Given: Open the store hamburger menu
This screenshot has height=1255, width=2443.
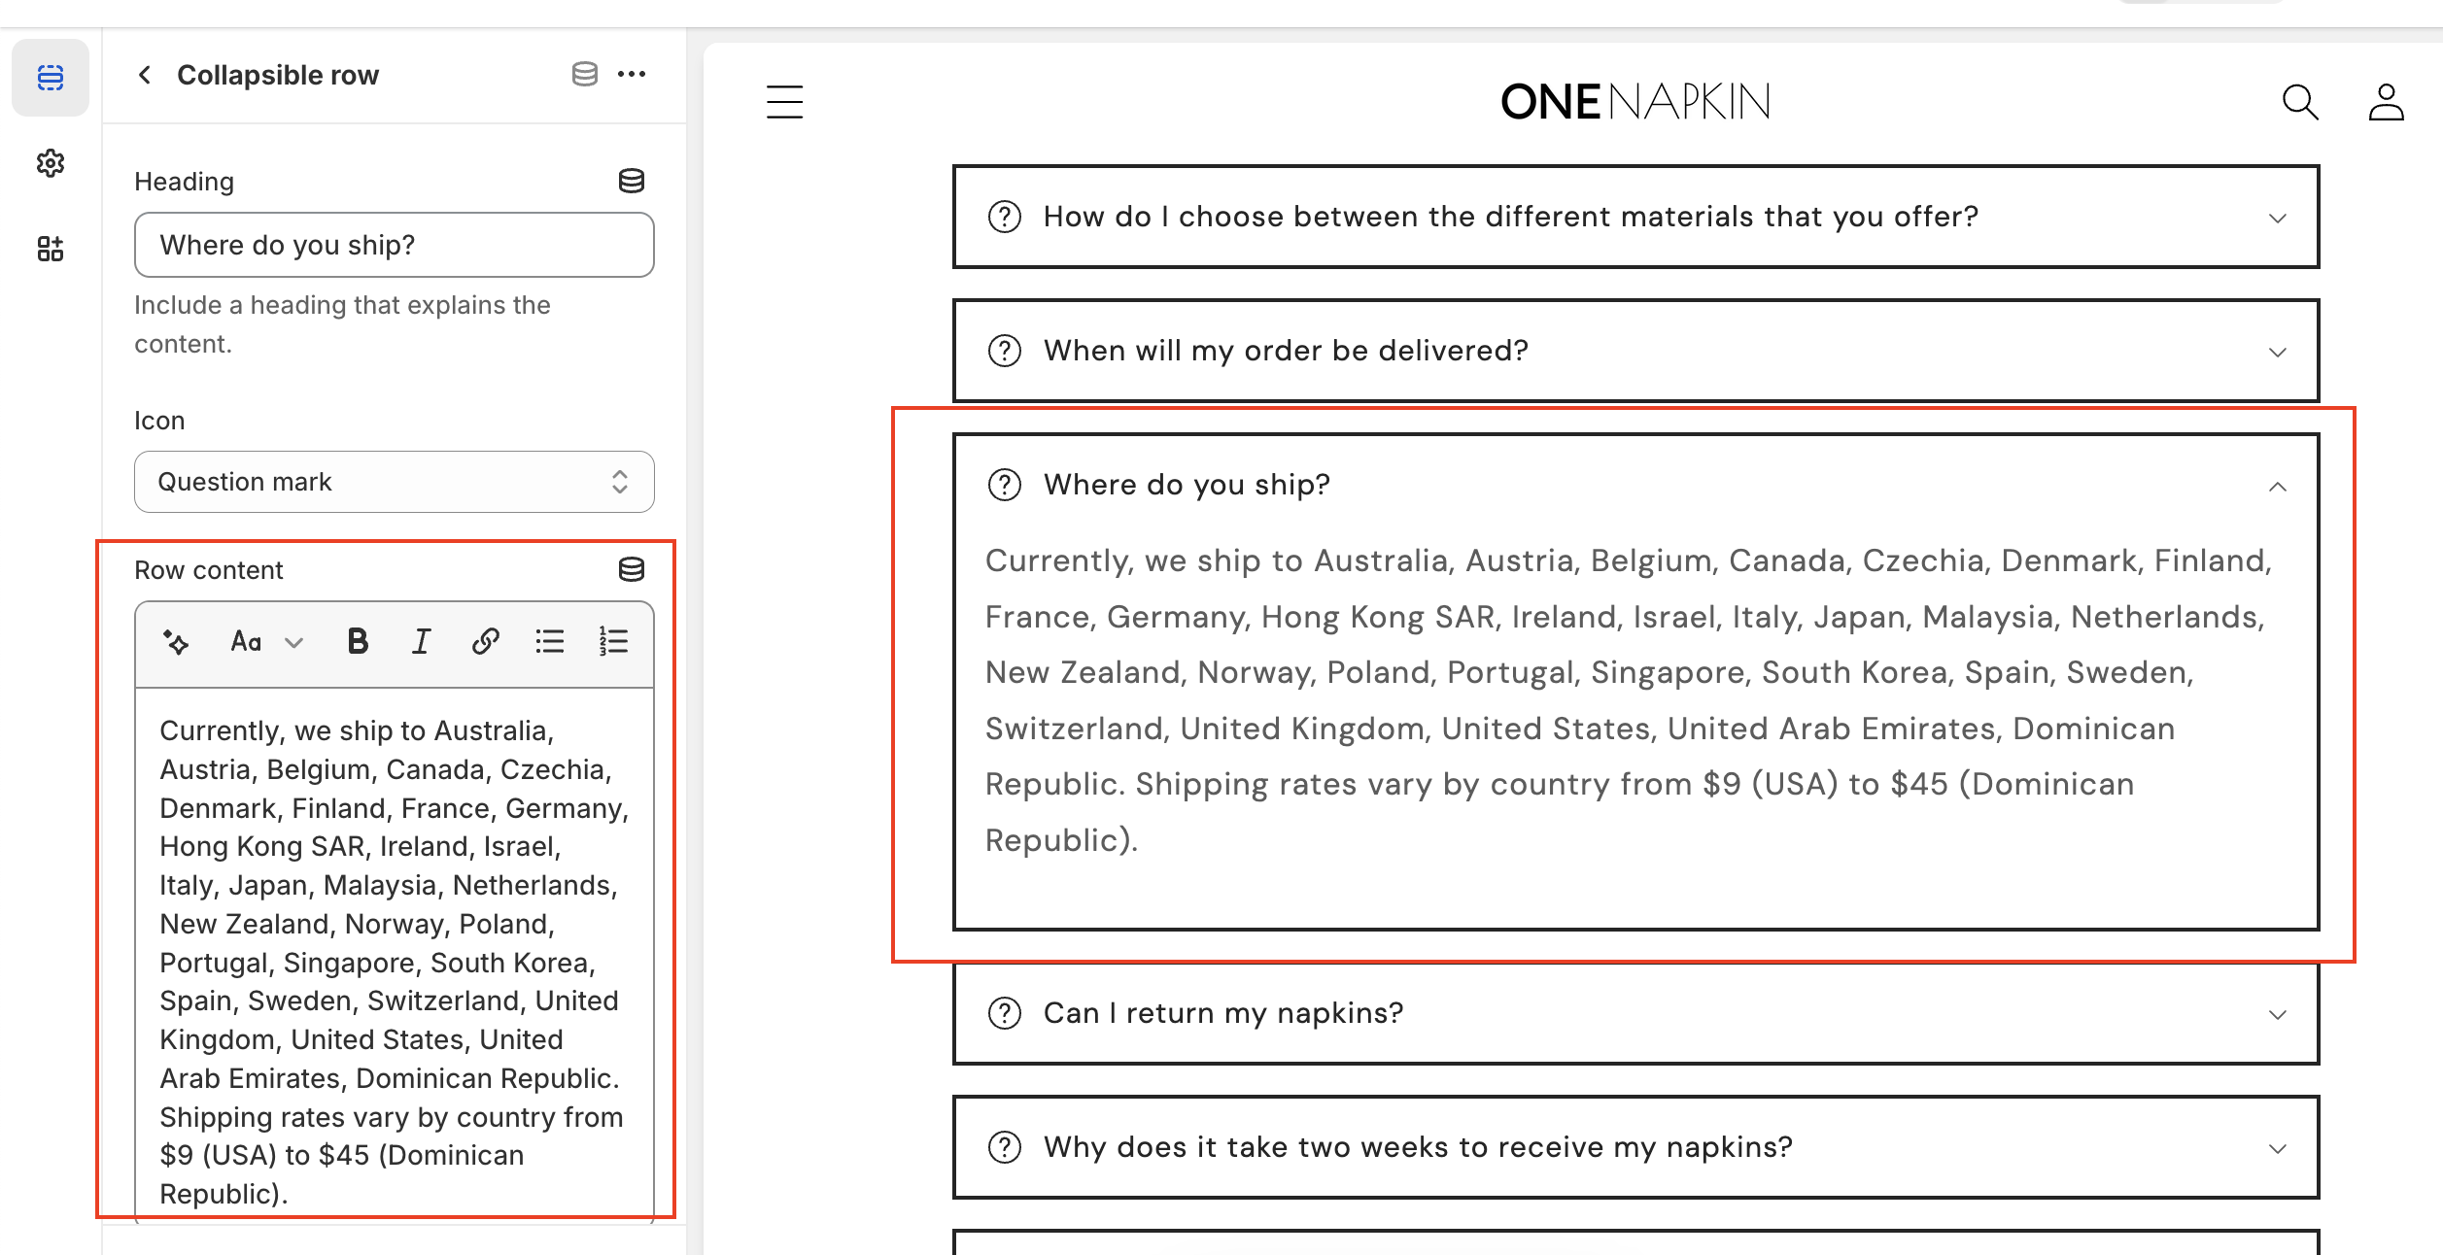Looking at the screenshot, I should tap(784, 102).
